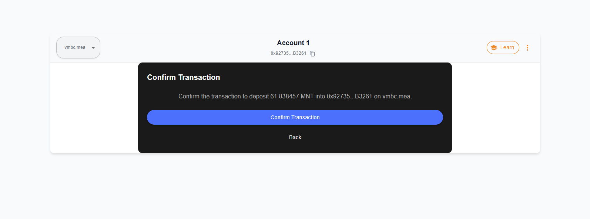Click the 0x92735...B3261 address under Account 1
The image size is (590, 219).
(x=288, y=53)
